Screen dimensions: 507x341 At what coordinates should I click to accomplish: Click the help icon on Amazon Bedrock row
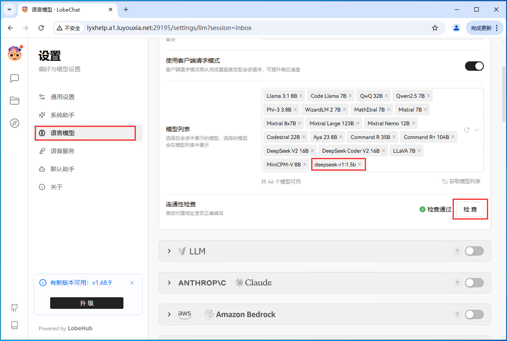coord(457,314)
